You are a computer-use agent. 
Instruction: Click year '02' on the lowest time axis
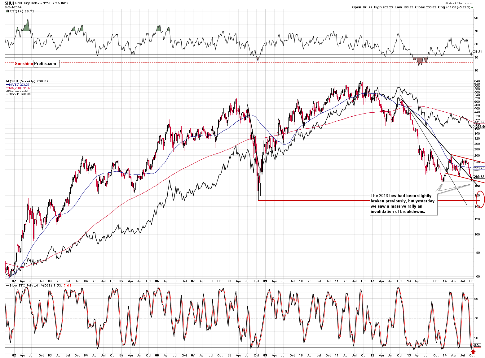[x=14, y=355]
